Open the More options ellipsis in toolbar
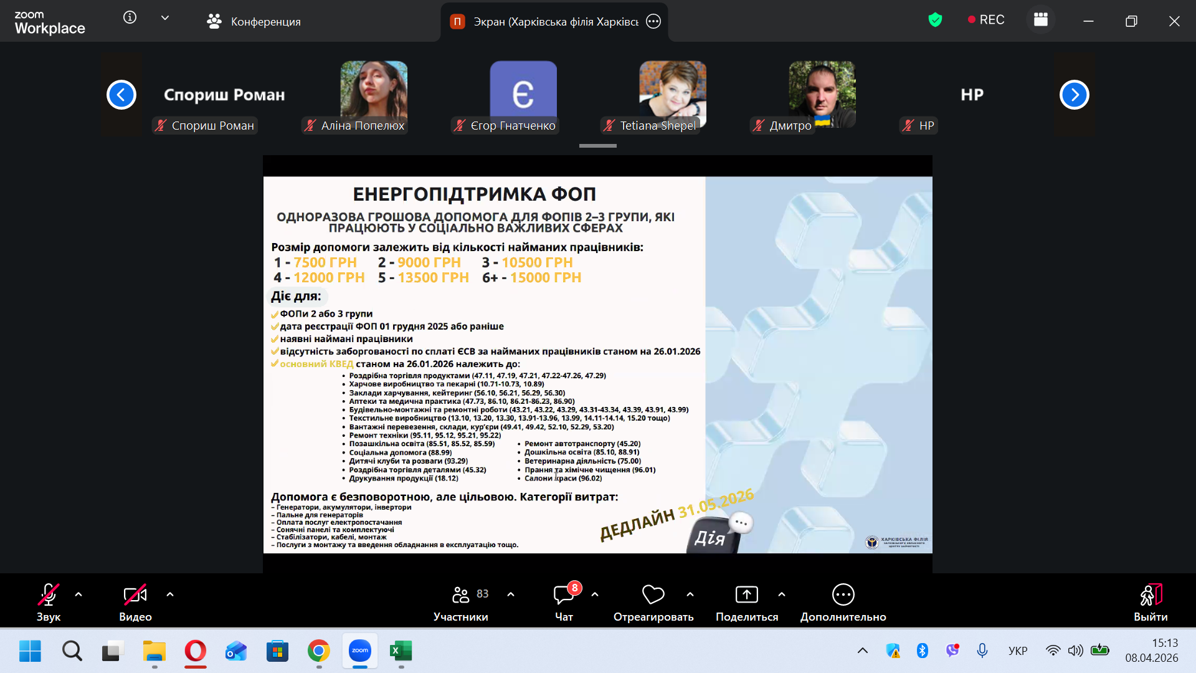Screen dimensions: 1196x673 pyautogui.click(x=843, y=595)
